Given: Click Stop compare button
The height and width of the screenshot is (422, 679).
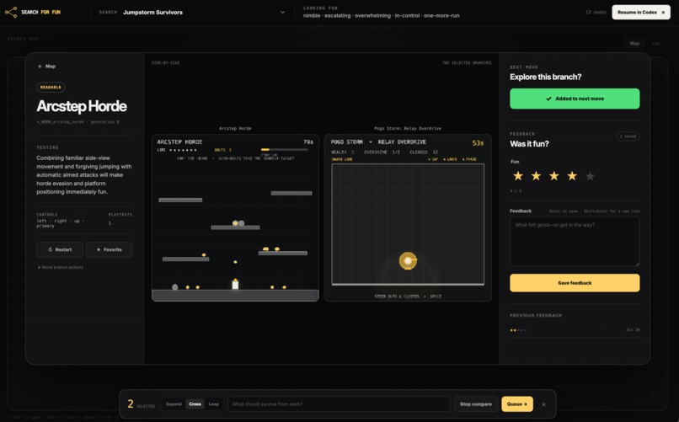Looking at the screenshot, I should coord(476,404).
